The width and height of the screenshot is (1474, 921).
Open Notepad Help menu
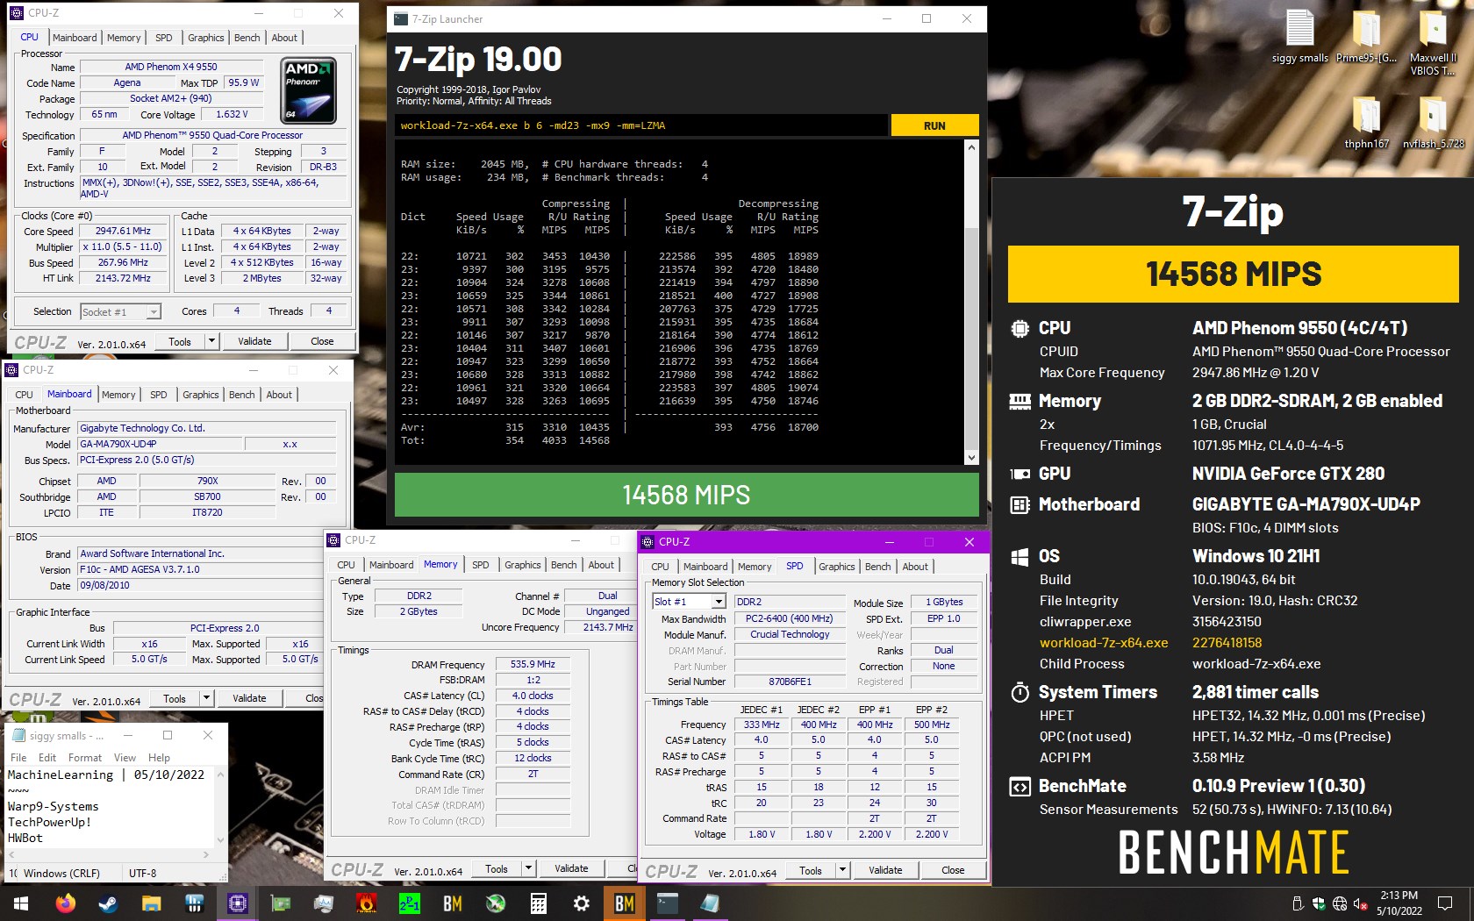159,758
